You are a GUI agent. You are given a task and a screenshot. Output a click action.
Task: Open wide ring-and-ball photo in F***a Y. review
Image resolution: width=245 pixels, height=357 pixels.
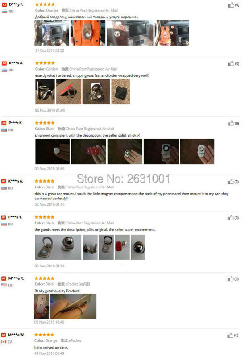pyautogui.click(x=58, y=247)
